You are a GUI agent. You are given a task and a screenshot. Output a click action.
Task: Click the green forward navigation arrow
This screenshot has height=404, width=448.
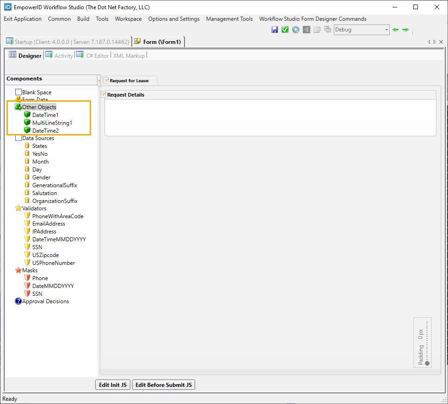405,29
